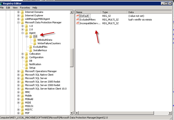Open the Help menu

pos(35,8)
